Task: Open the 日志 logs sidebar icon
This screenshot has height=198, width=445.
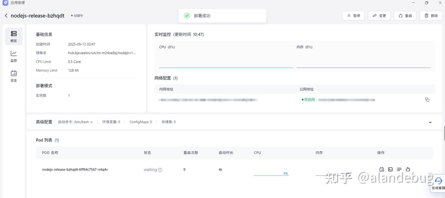Action: (14, 76)
